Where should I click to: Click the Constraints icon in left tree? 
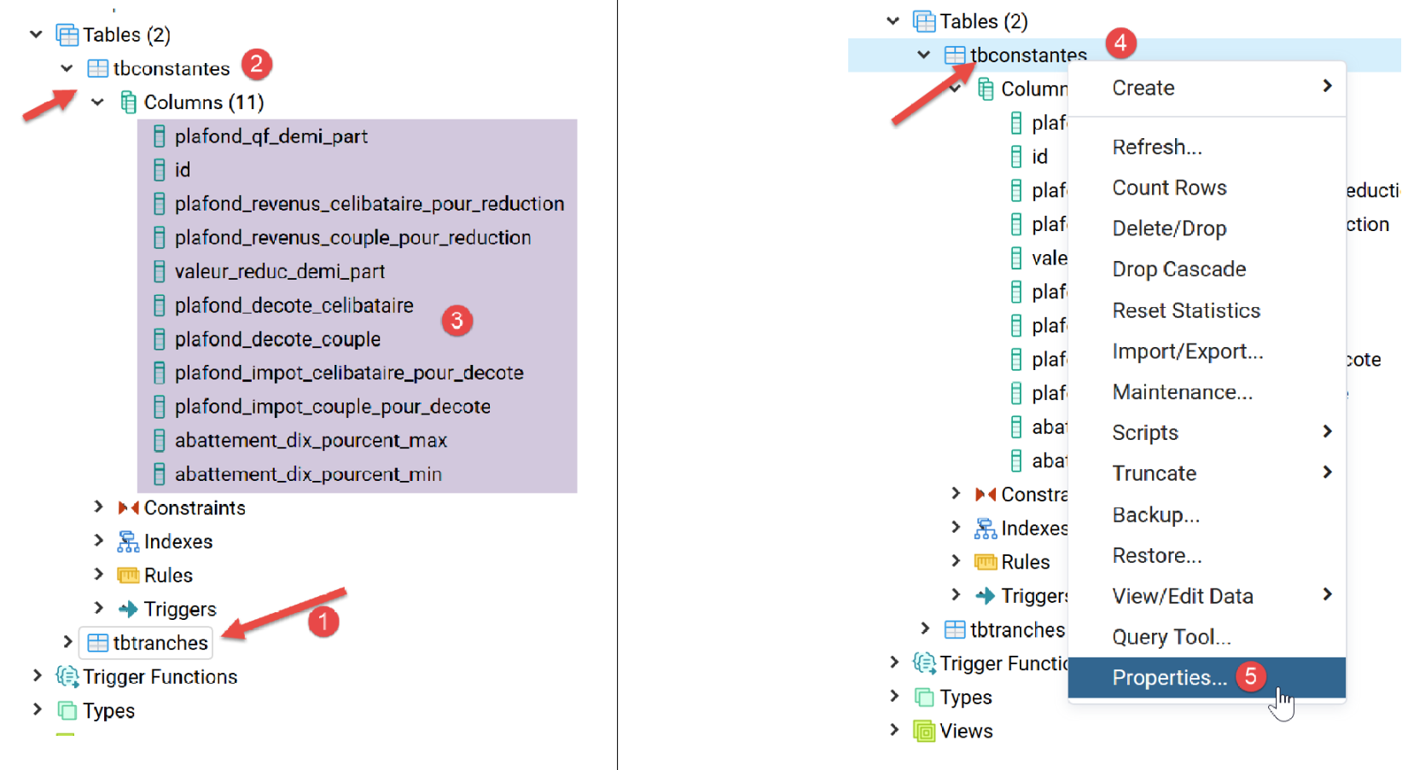coord(128,508)
